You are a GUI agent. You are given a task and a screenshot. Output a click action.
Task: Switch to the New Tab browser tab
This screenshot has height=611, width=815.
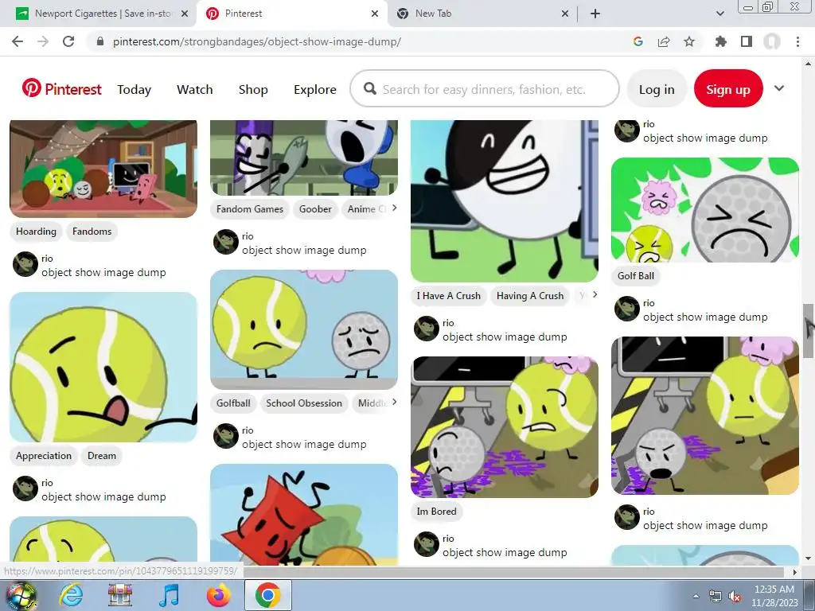pyautogui.click(x=483, y=14)
